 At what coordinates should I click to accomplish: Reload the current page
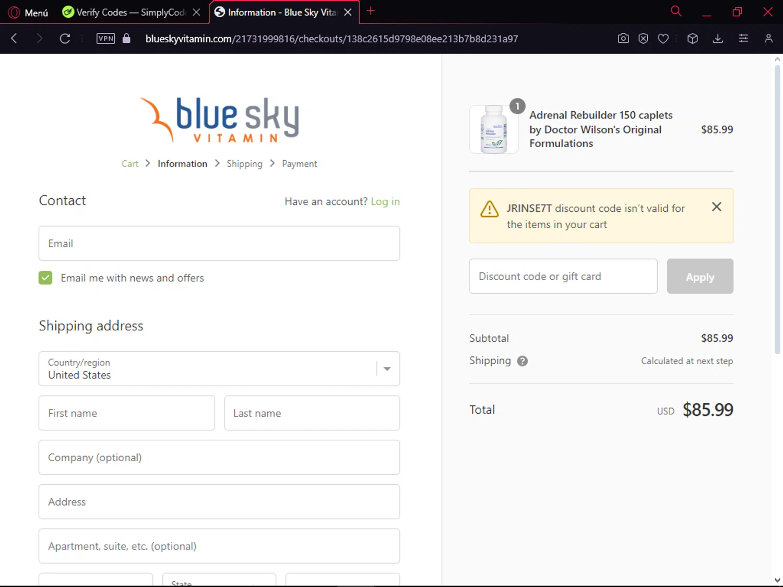[65, 39]
